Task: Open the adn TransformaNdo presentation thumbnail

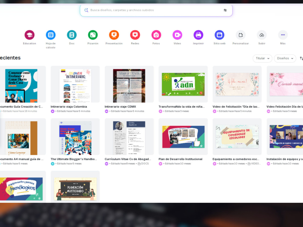Action: [x=183, y=84]
